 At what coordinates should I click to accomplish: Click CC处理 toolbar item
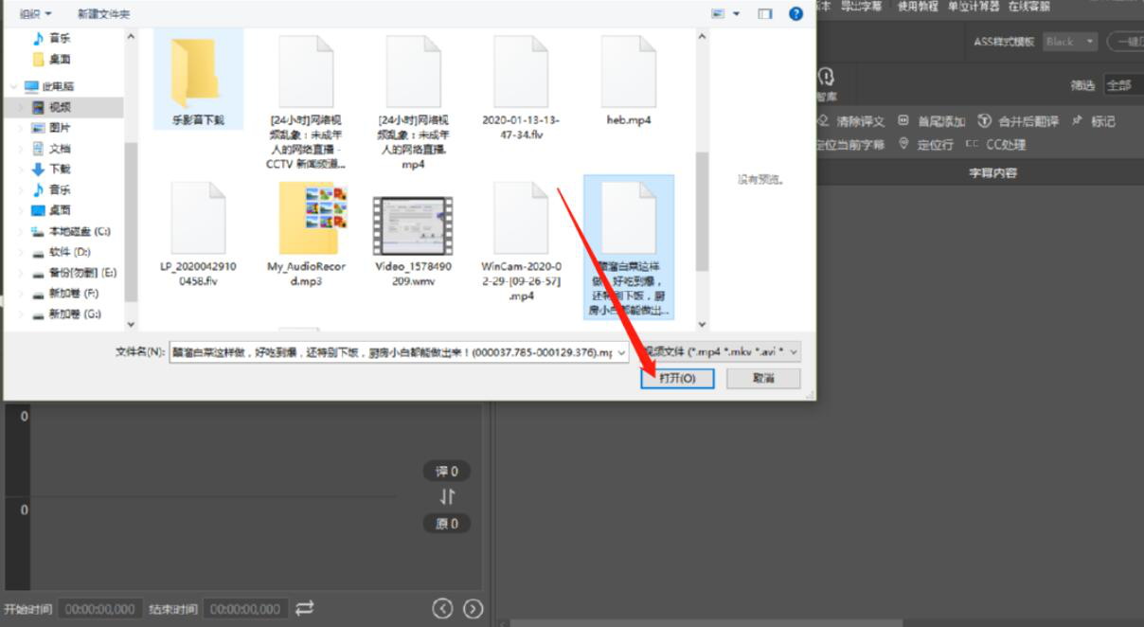996,145
